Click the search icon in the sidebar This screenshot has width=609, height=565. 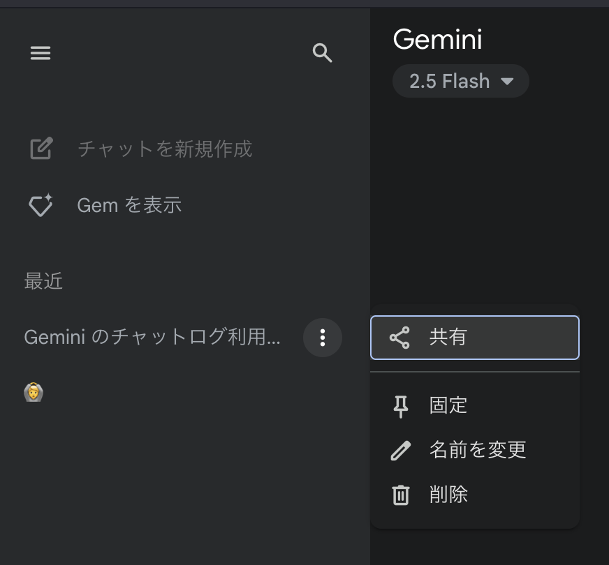click(323, 52)
